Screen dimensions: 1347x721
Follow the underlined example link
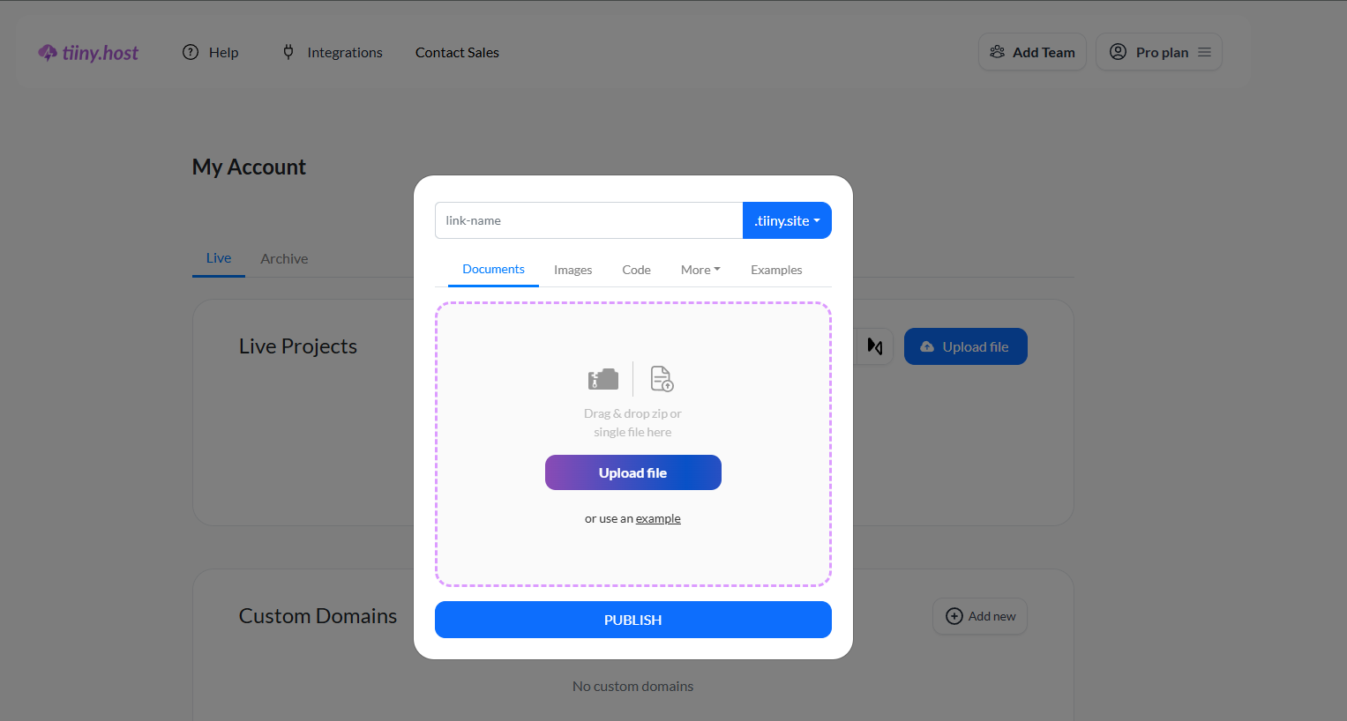click(658, 518)
